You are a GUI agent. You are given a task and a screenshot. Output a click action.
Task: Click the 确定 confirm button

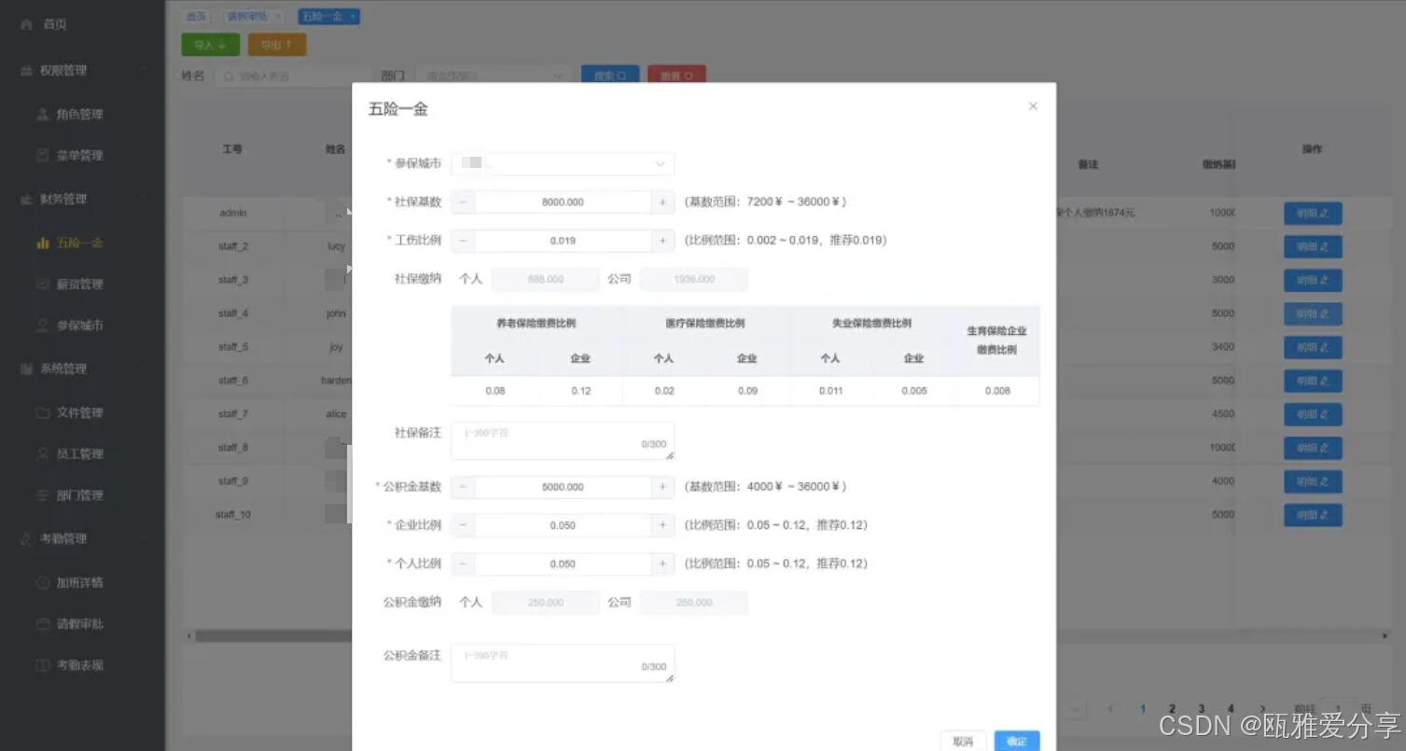click(1016, 740)
